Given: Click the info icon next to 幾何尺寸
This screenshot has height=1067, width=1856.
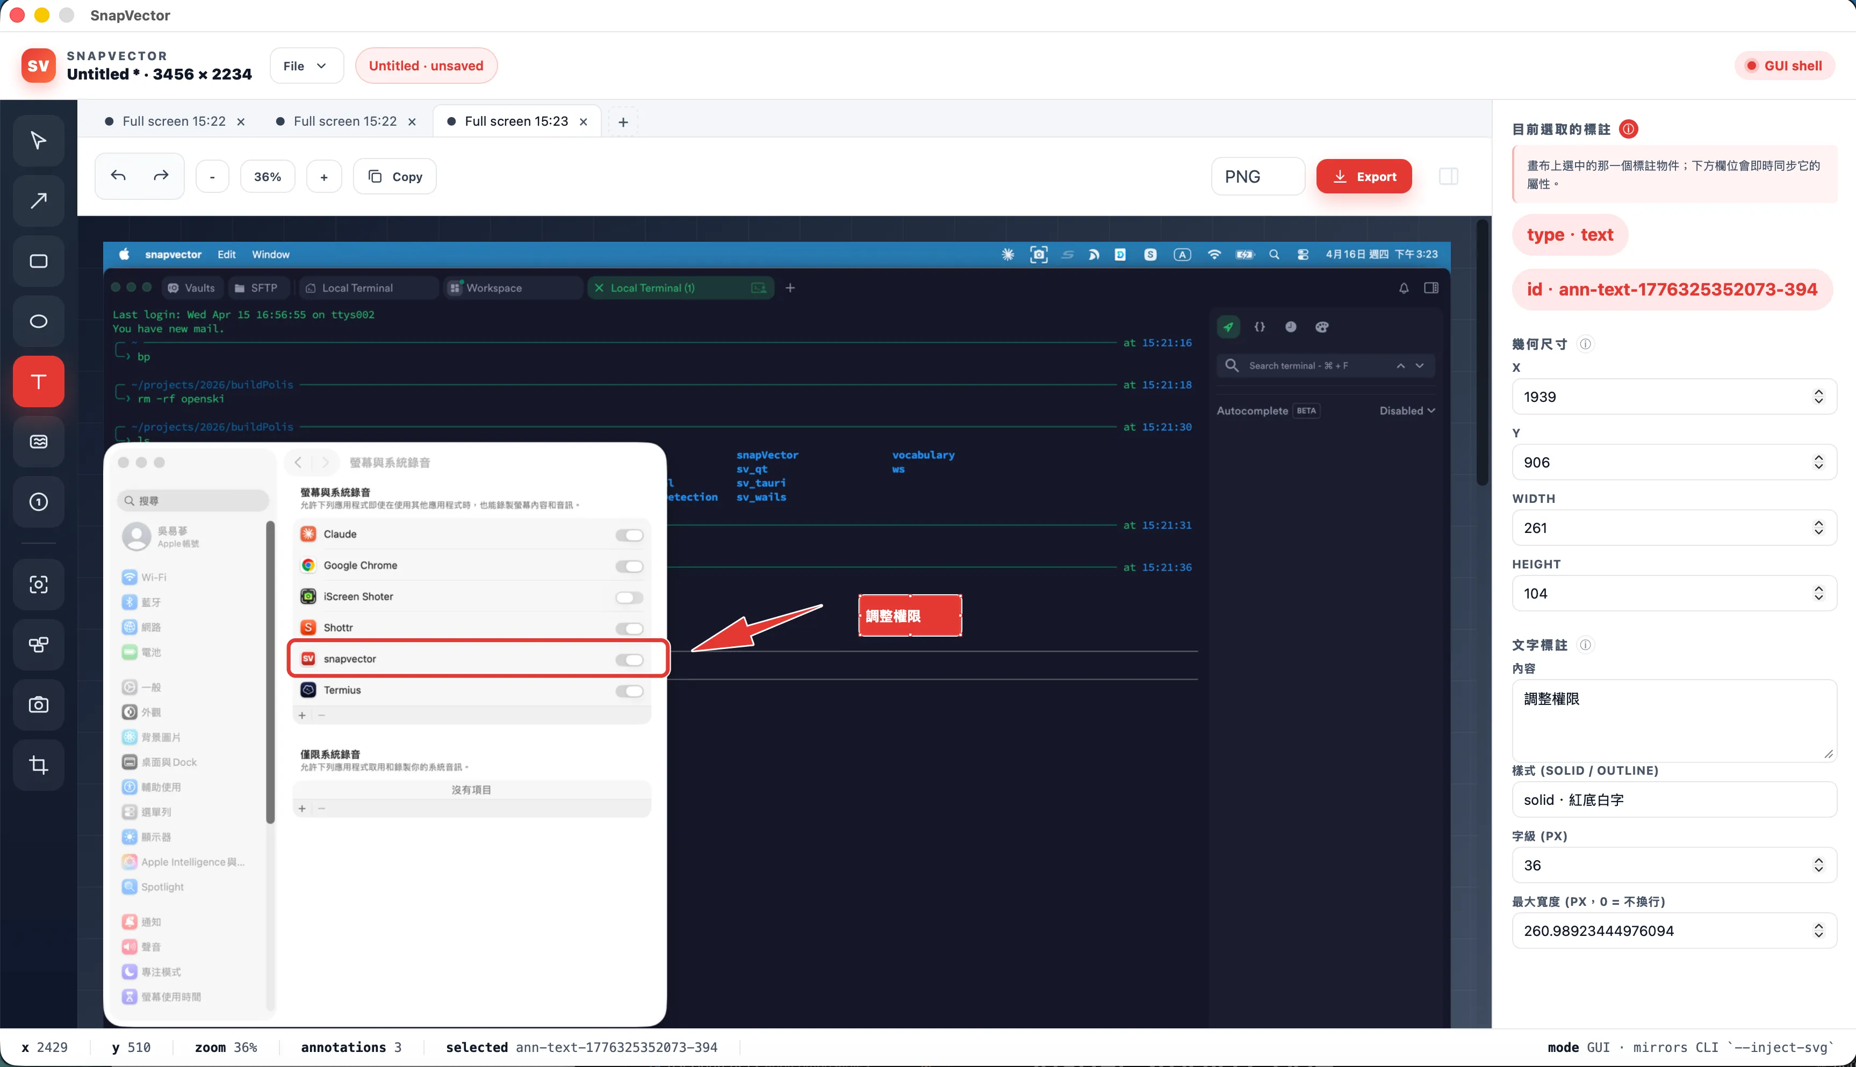Looking at the screenshot, I should point(1585,344).
